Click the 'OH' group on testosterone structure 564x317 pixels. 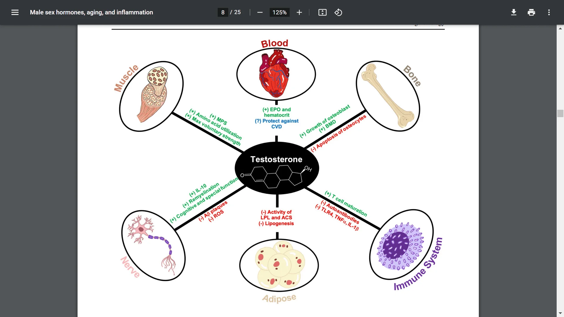click(308, 169)
